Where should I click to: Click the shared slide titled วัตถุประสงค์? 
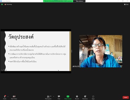(x=36, y=51)
